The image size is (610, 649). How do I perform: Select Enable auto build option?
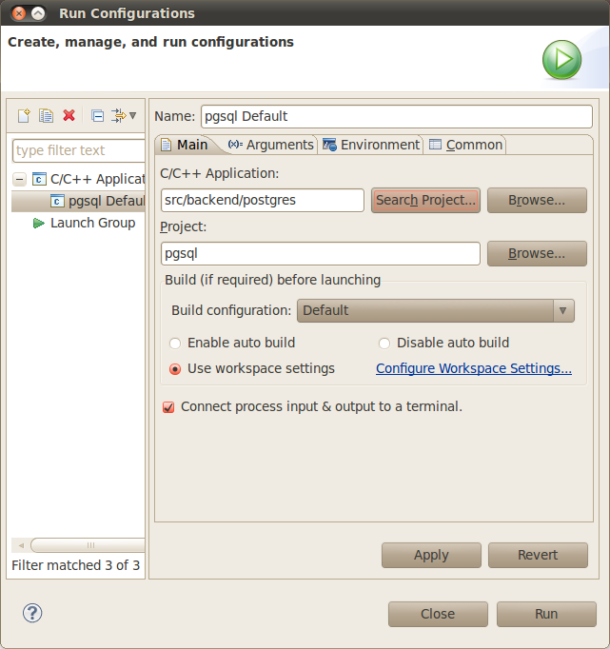[x=175, y=343]
